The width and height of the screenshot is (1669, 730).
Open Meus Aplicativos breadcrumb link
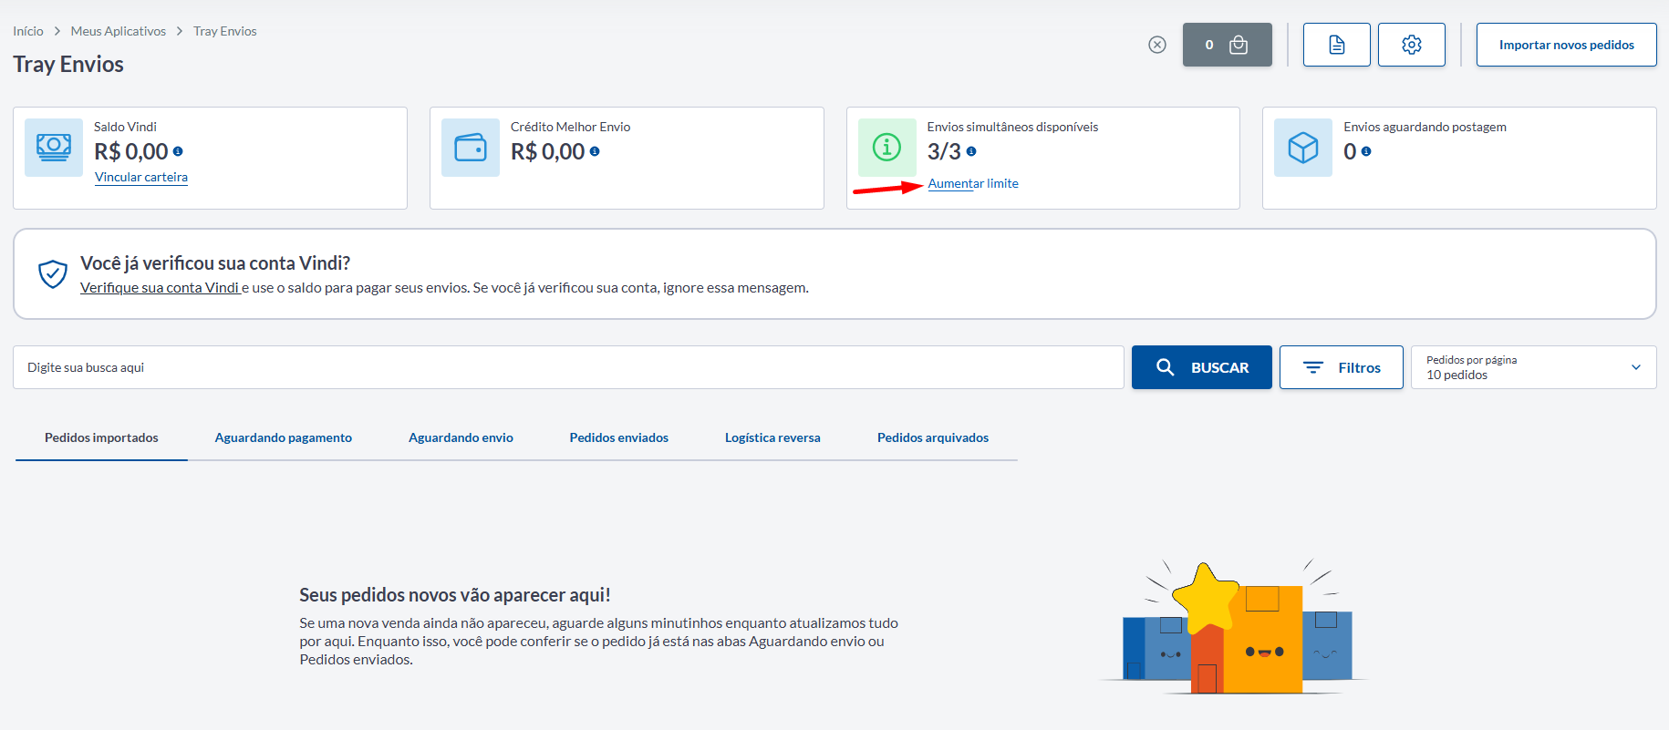pos(119,31)
